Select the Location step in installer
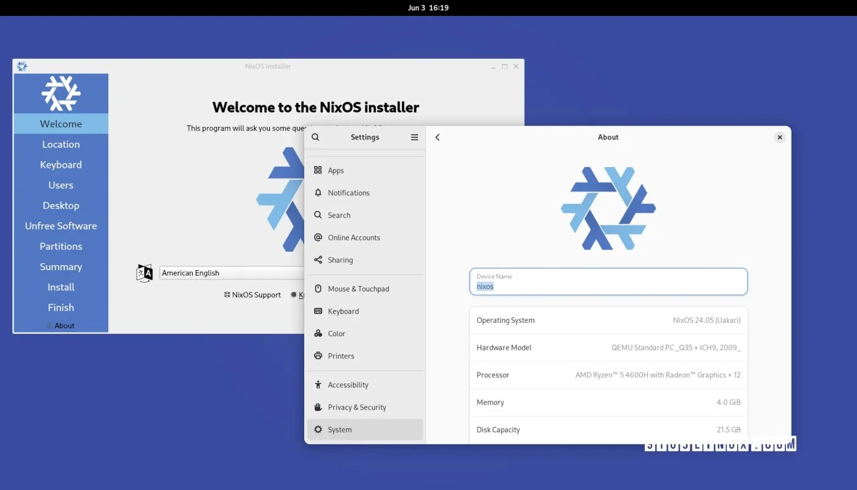 point(61,145)
